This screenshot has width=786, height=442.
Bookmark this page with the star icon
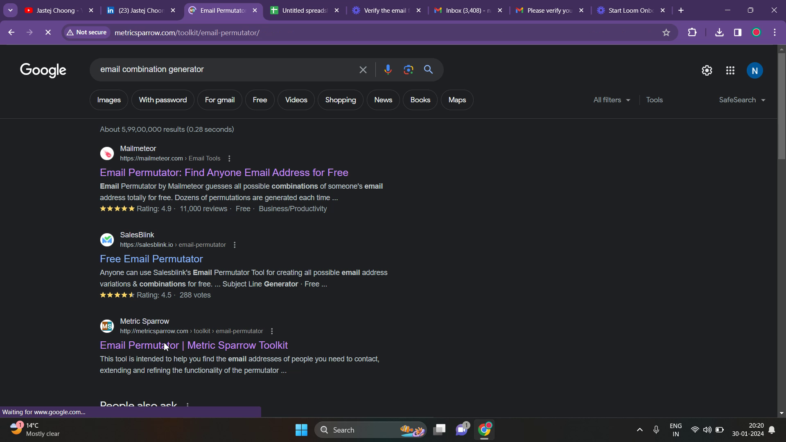coord(666,32)
